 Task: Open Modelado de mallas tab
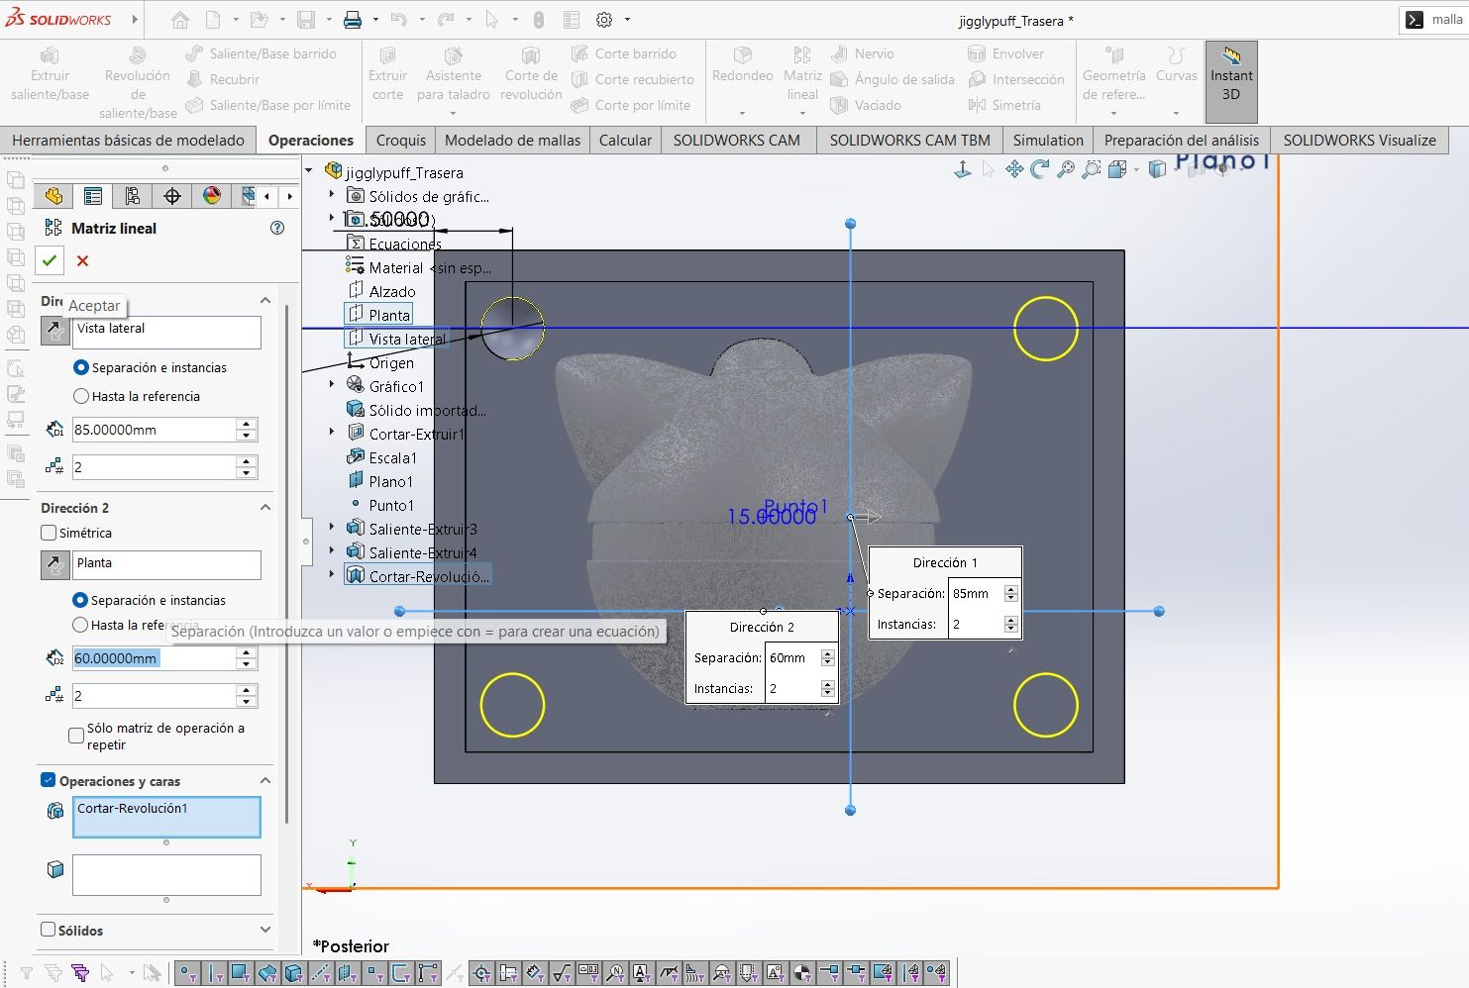pos(513,140)
